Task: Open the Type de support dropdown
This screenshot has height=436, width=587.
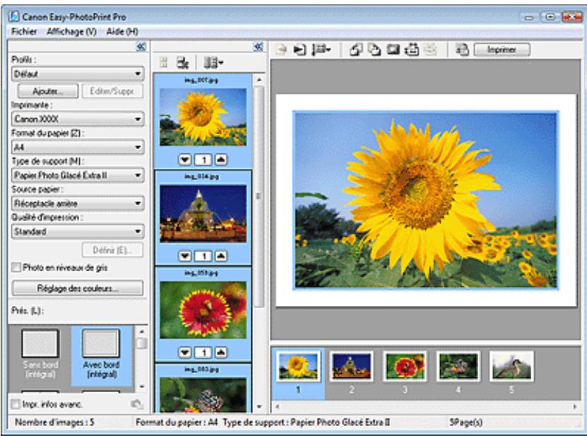Action: tap(78, 175)
